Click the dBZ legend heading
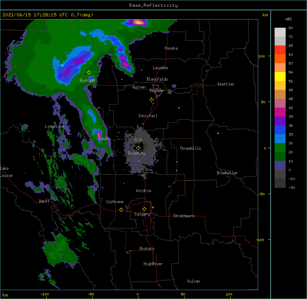Viewport: 307px width, 299px height. click(288, 19)
